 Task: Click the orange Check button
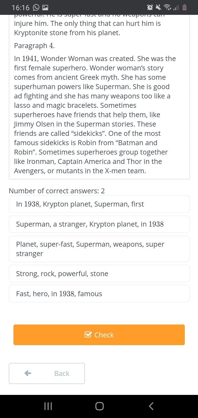(x=99, y=335)
